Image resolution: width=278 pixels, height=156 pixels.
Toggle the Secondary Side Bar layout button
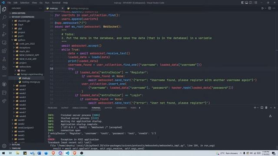pyautogui.click(x=250, y=3)
